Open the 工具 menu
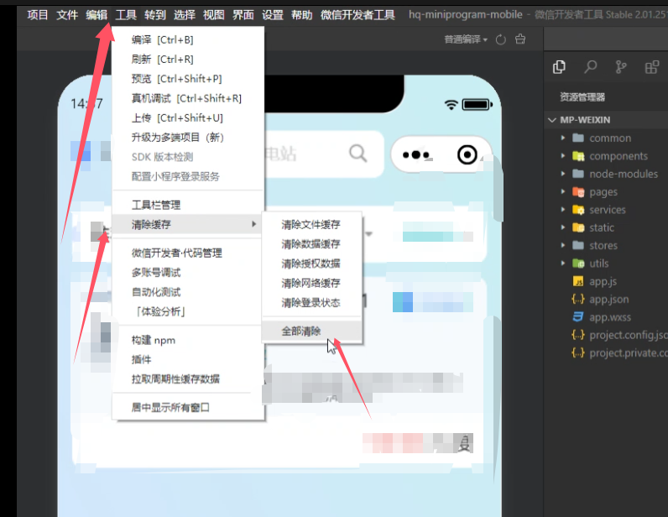The width and height of the screenshot is (668, 517). [126, 15]
